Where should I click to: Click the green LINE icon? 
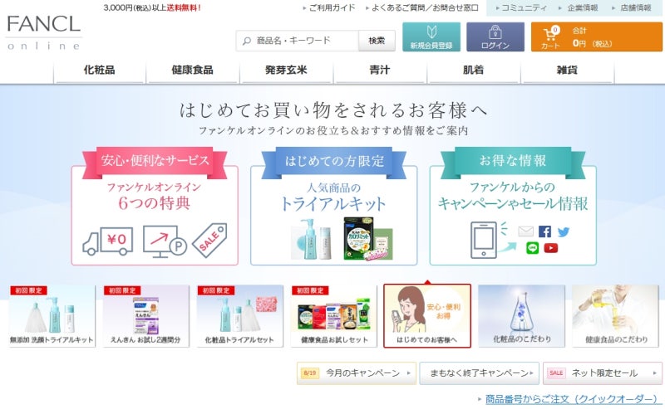[x=532, y=248]
